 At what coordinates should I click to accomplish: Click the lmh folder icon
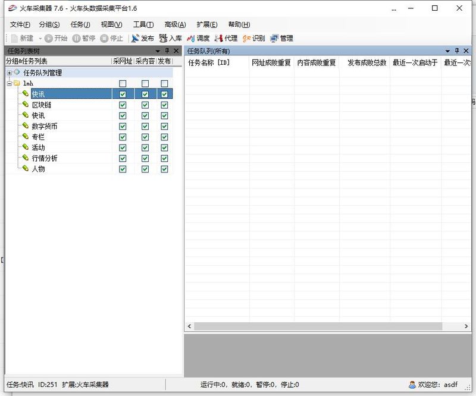pyautogui.click(x=17, y=83)
